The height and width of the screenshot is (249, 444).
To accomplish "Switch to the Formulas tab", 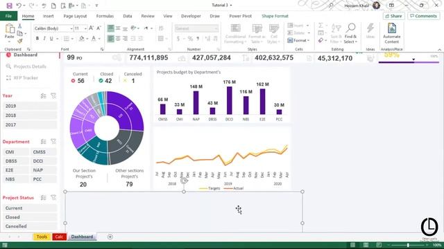I will (105, 16).
